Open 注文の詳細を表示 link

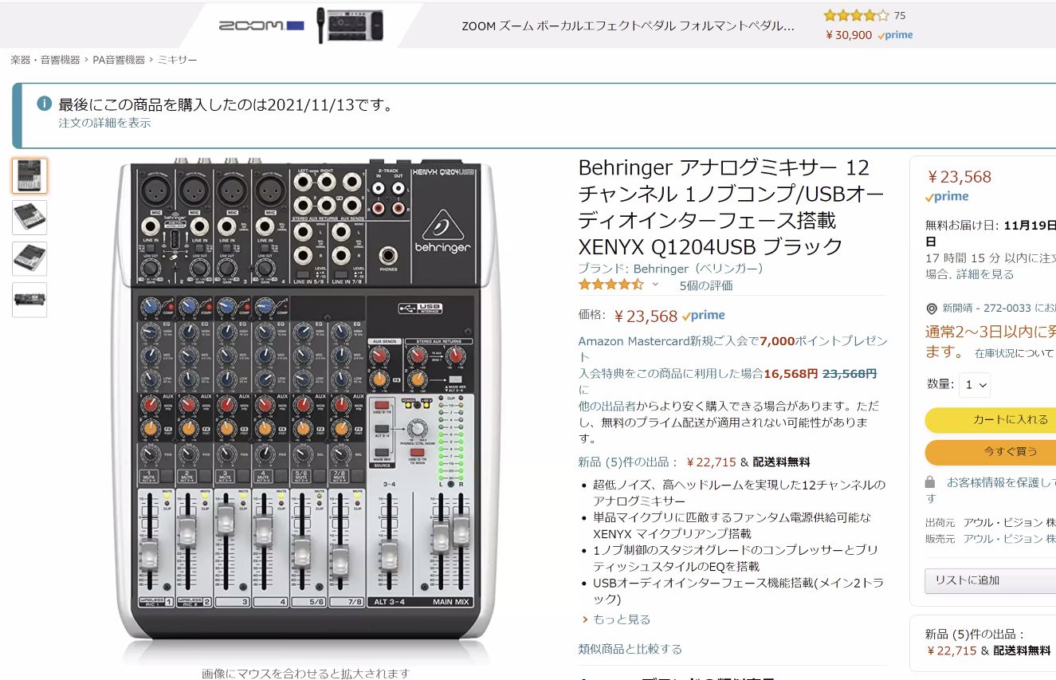pyautogui.click(x=104, y=123)
